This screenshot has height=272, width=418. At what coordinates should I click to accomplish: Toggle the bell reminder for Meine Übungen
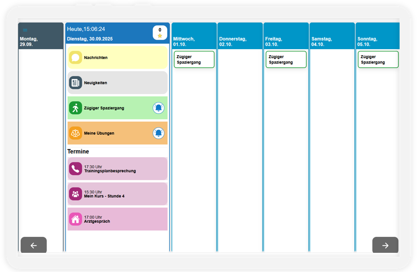158,133
